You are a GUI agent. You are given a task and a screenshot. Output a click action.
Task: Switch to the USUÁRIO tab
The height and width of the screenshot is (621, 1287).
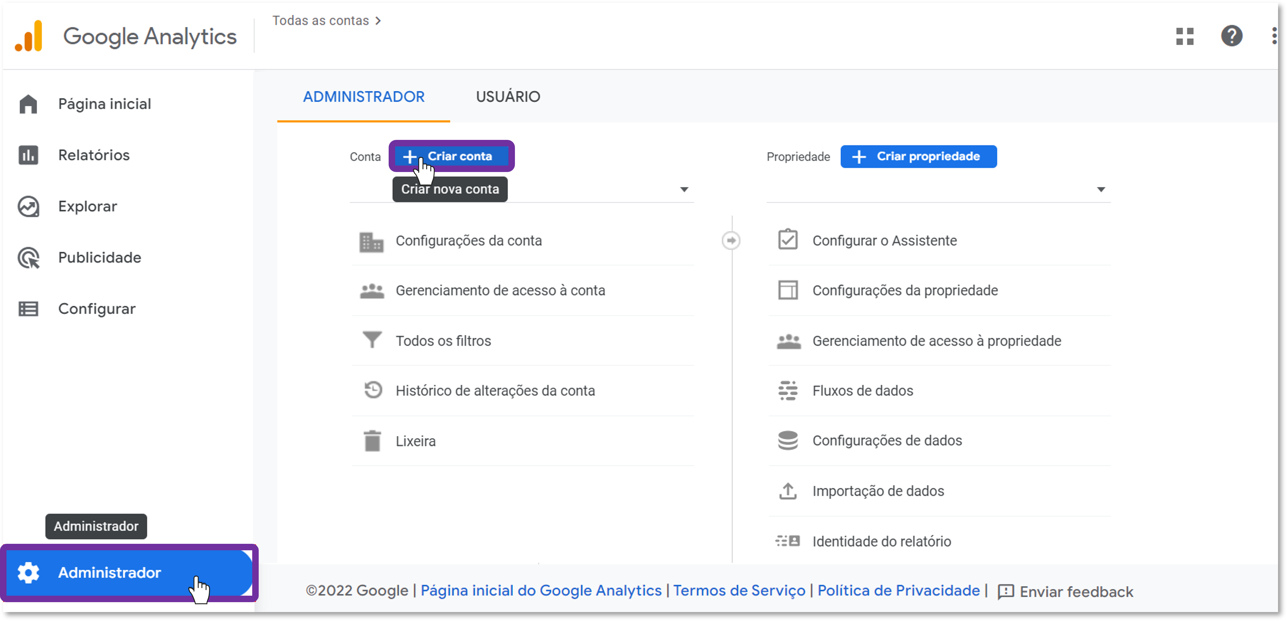(508, 97)
